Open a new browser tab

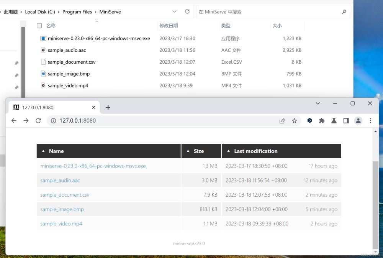(108, 107)
